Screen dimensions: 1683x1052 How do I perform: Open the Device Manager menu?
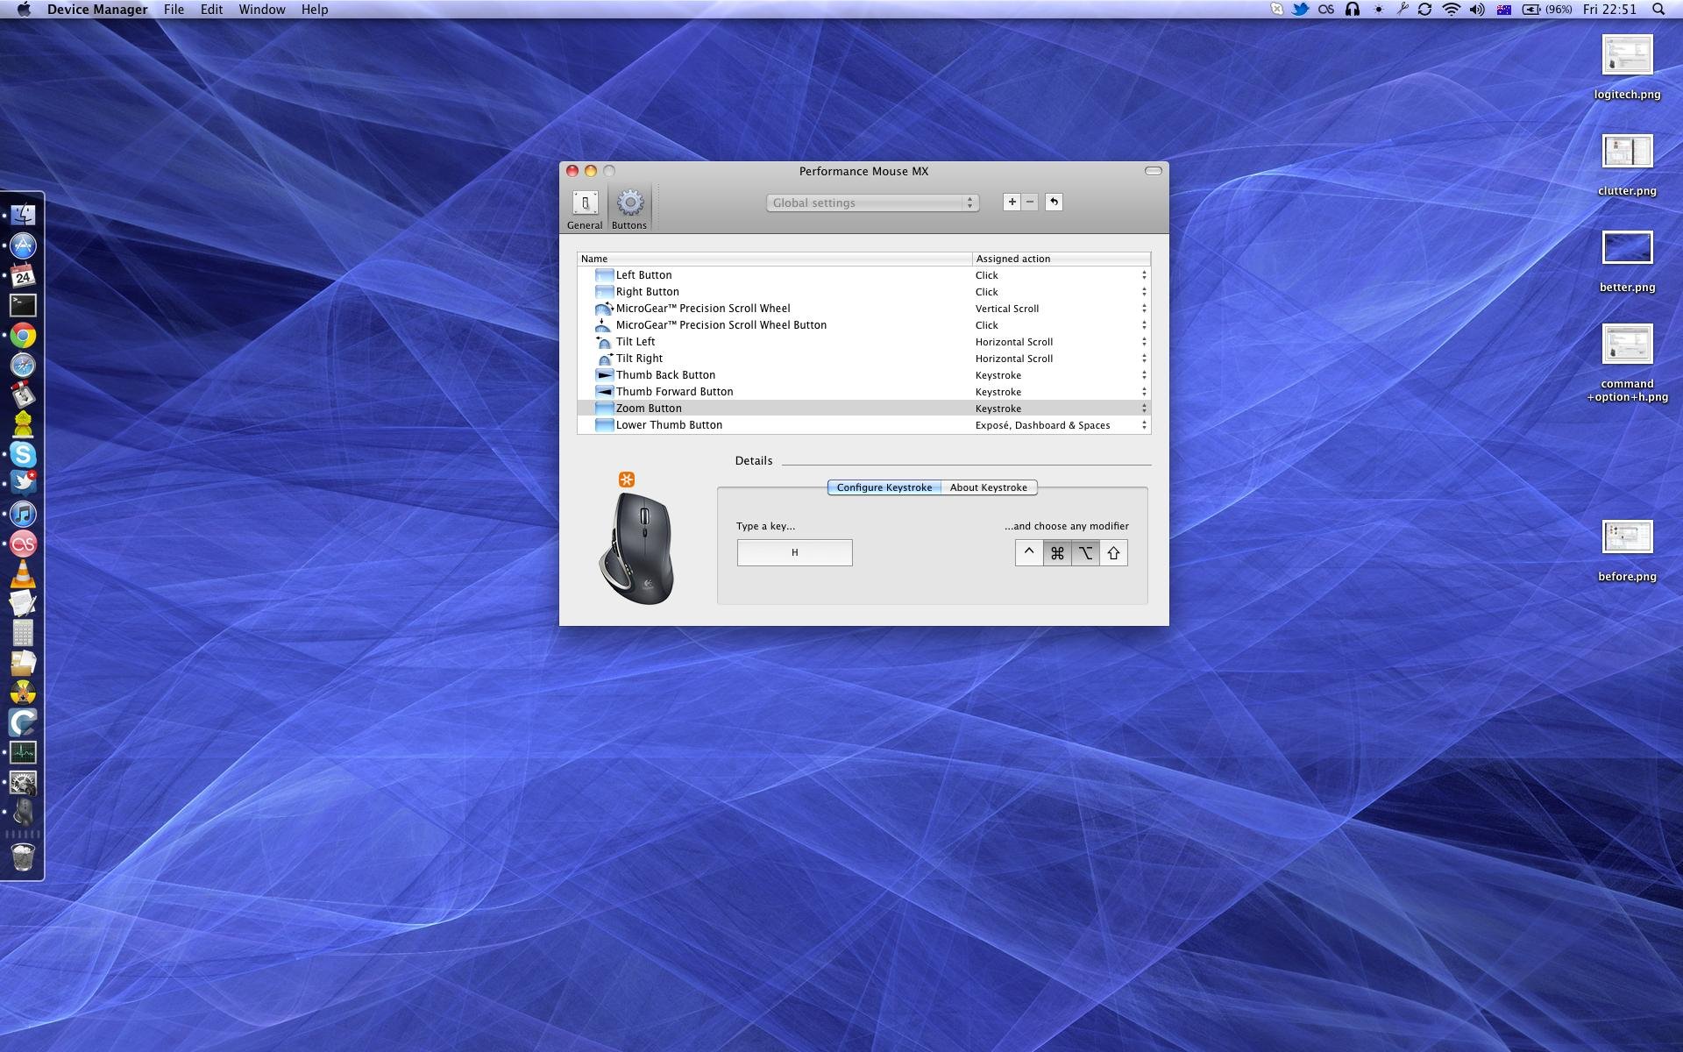(x=97, y=10)
